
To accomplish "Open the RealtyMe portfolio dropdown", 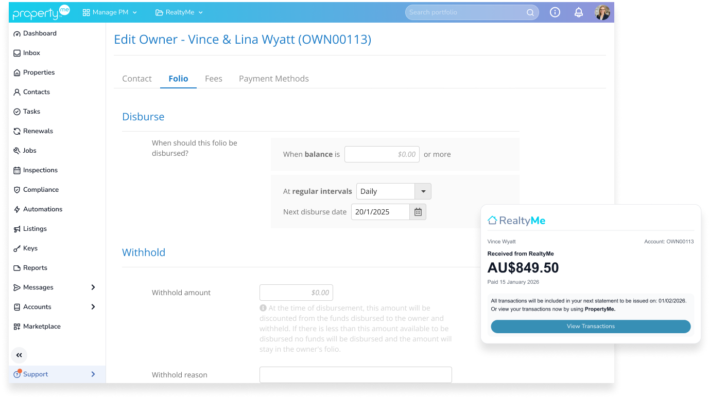I will (x=179, y=12).
